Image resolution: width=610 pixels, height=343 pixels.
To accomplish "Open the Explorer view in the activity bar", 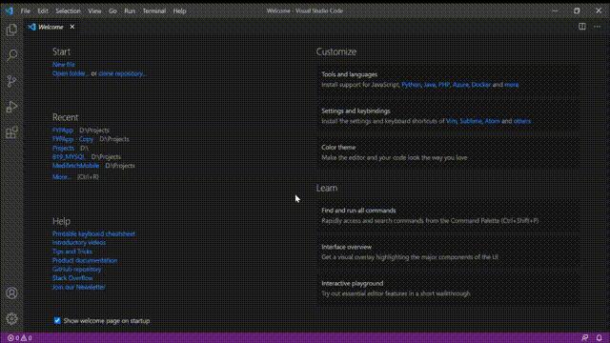I will (11, 30).
